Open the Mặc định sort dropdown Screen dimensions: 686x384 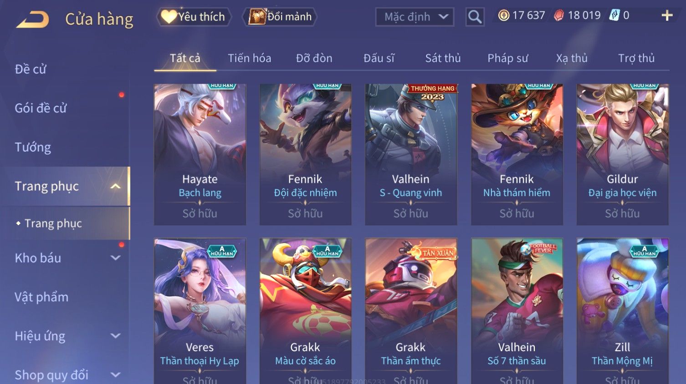415,17
